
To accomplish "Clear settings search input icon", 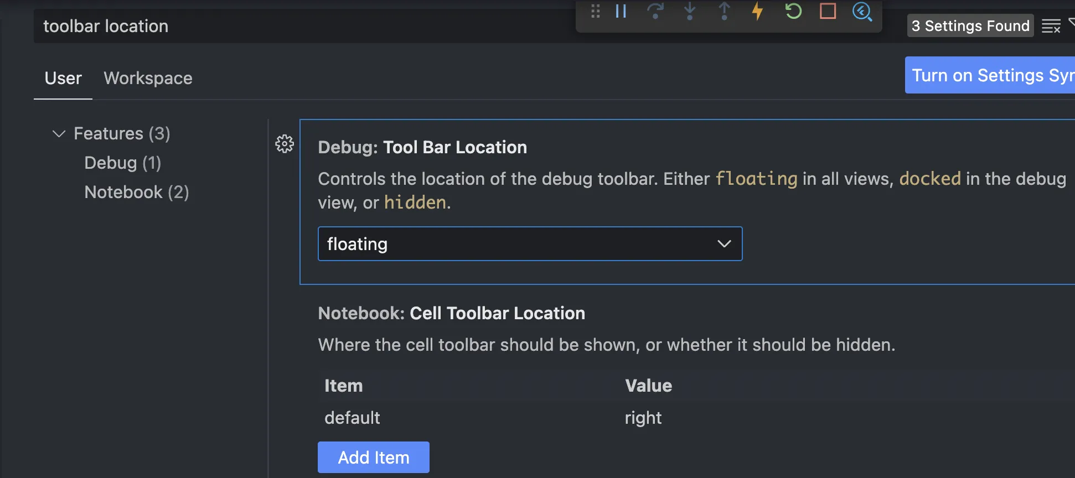I will [x=1051, y=26].
